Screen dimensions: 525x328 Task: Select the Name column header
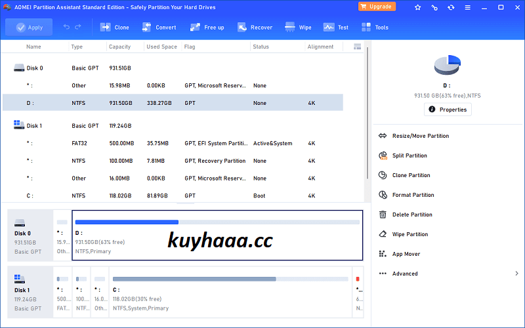click(x=33, y=47)
